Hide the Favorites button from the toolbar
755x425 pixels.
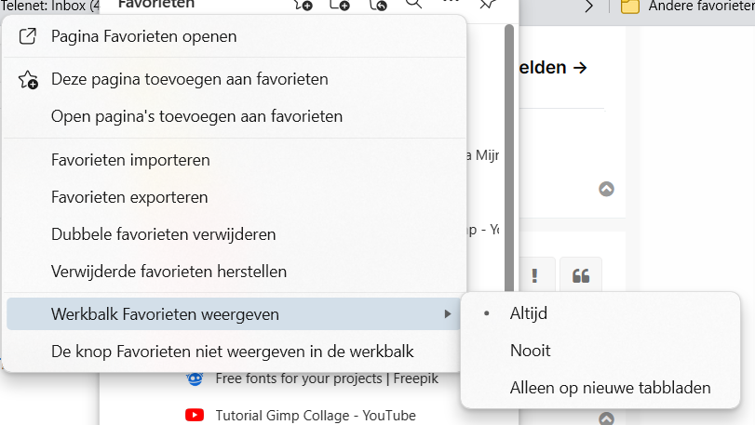coord(235,352)
